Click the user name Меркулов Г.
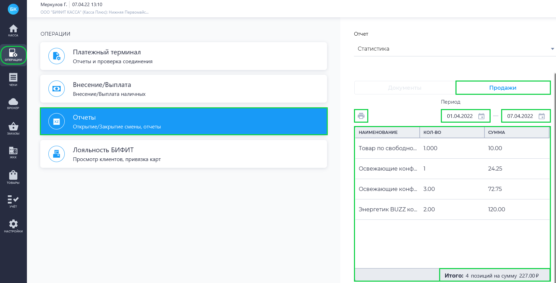This screenshot has height=283, width=556. coord(54,4)
